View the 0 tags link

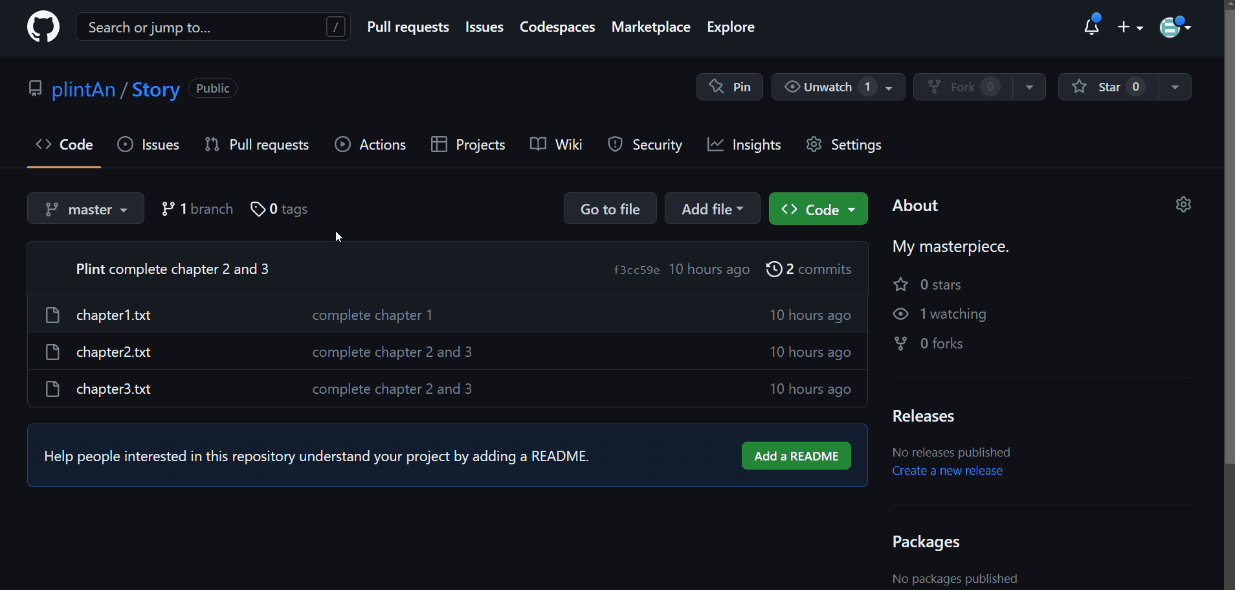tap(279, 209)
